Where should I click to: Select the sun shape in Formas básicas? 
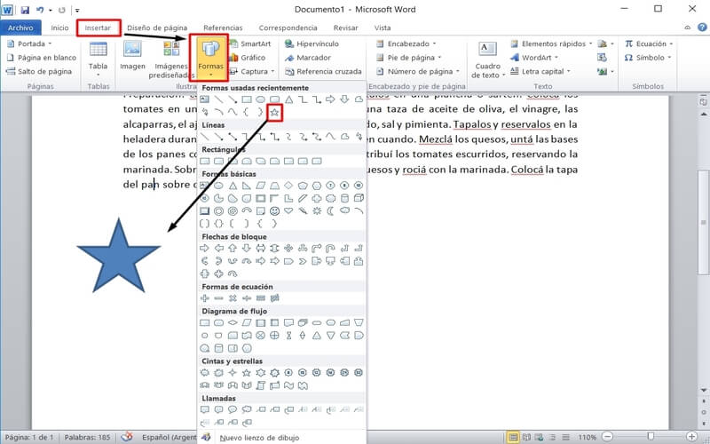click(317, 211)
